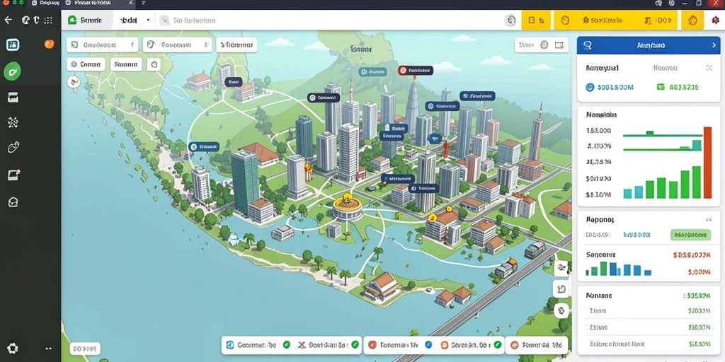Click the green button in reports section

(x=690, y=235)
